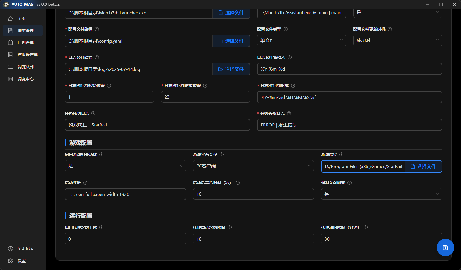
Task: Click the AUTO-MAS app logo icon
Action: pyautogui.click(x=6, y=5)
